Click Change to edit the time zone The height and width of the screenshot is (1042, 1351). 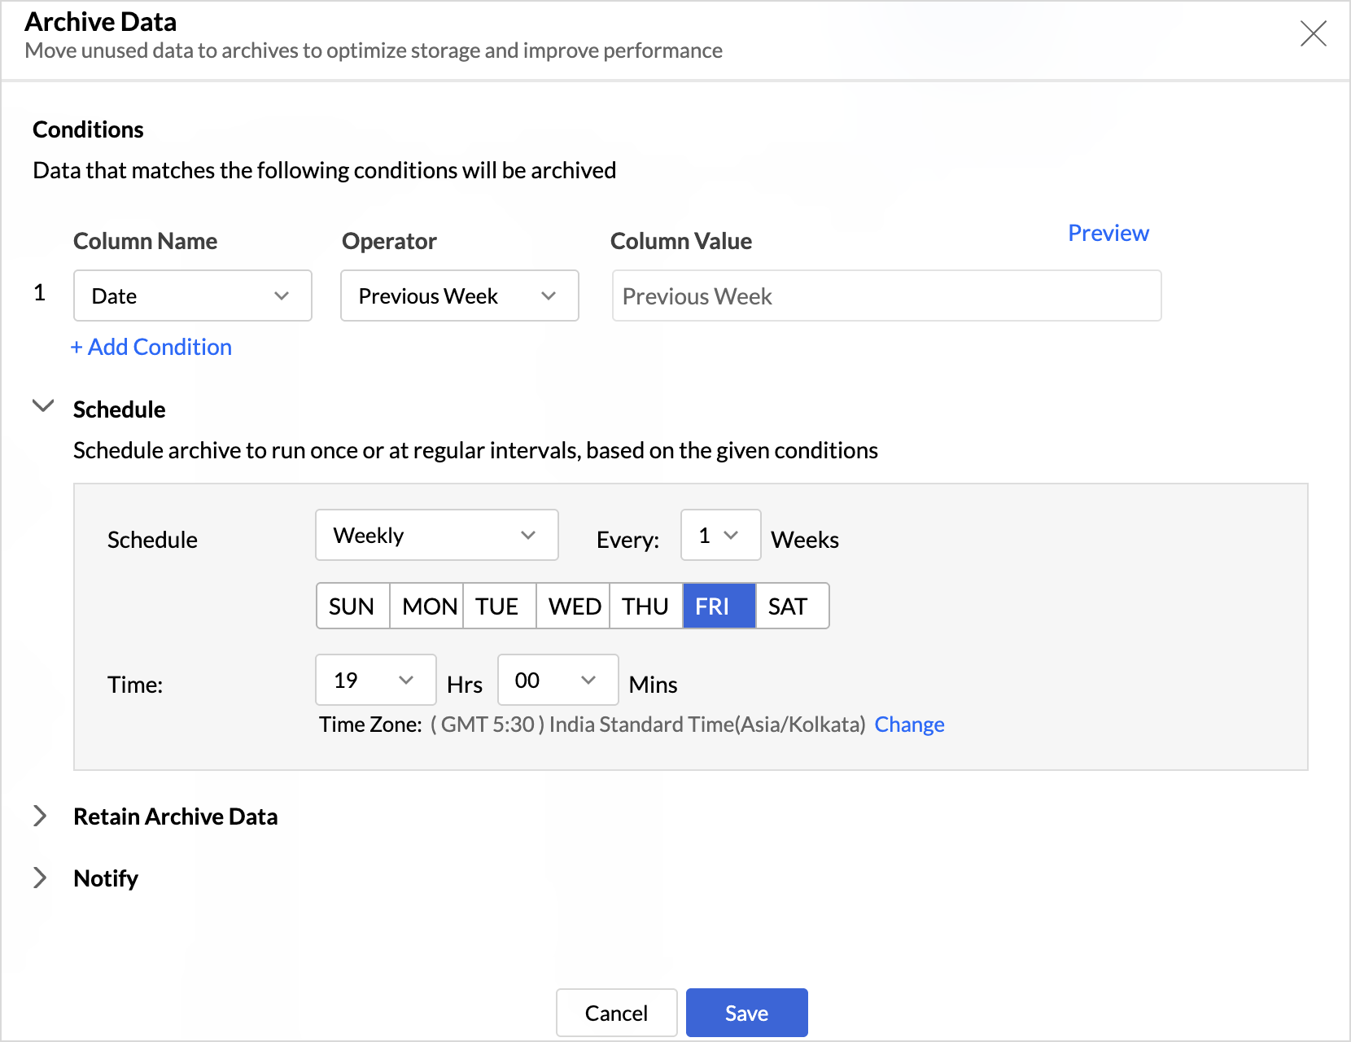(x=909, y=725)
